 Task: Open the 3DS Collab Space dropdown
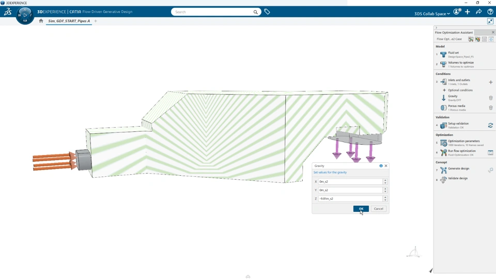pyautogui.click(x=432, y=13)
